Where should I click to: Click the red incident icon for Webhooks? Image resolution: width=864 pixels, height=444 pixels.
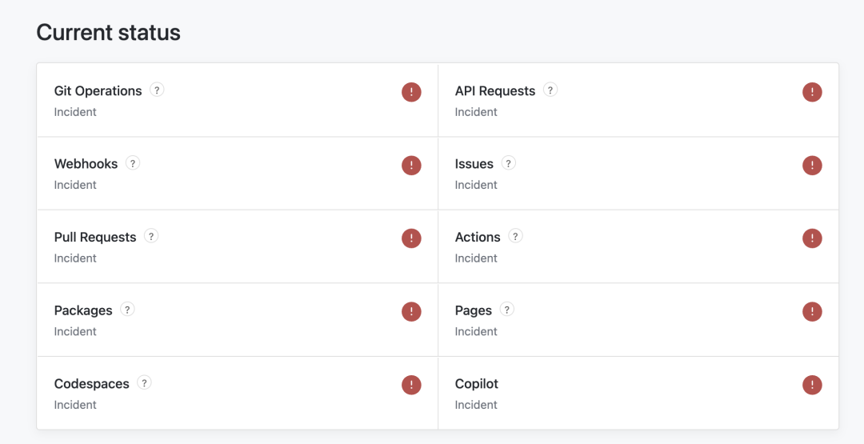tap(411, 166)
